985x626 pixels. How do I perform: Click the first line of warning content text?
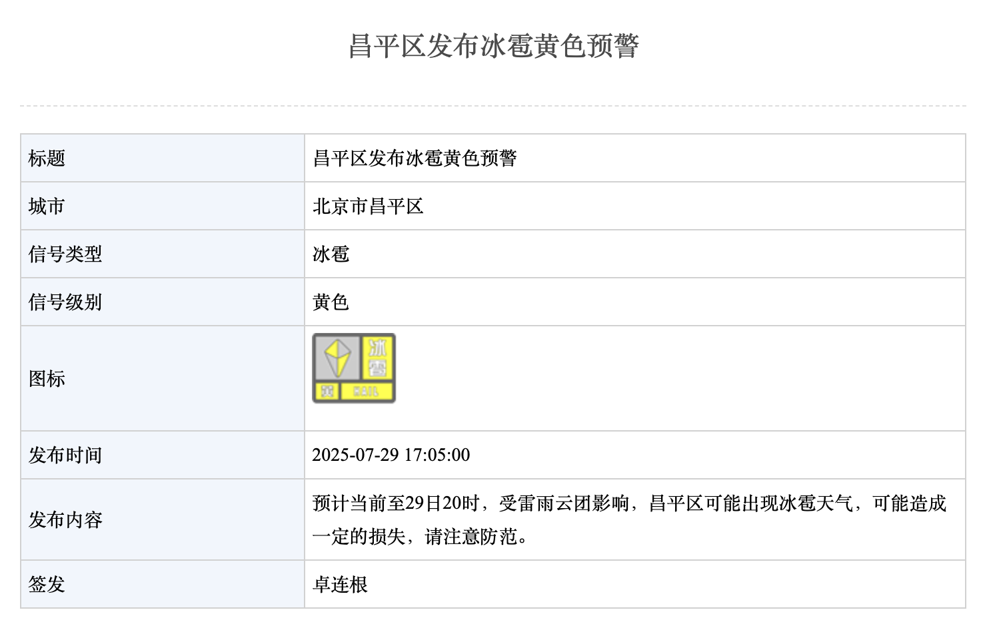(629, 503)
